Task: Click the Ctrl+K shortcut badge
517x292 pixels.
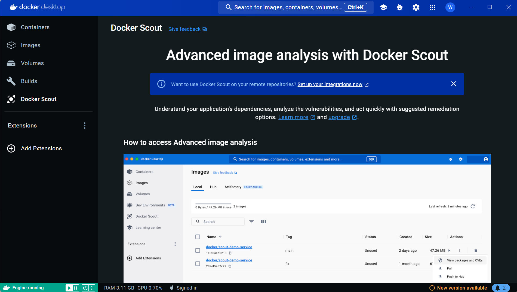Action: (356, 7)
